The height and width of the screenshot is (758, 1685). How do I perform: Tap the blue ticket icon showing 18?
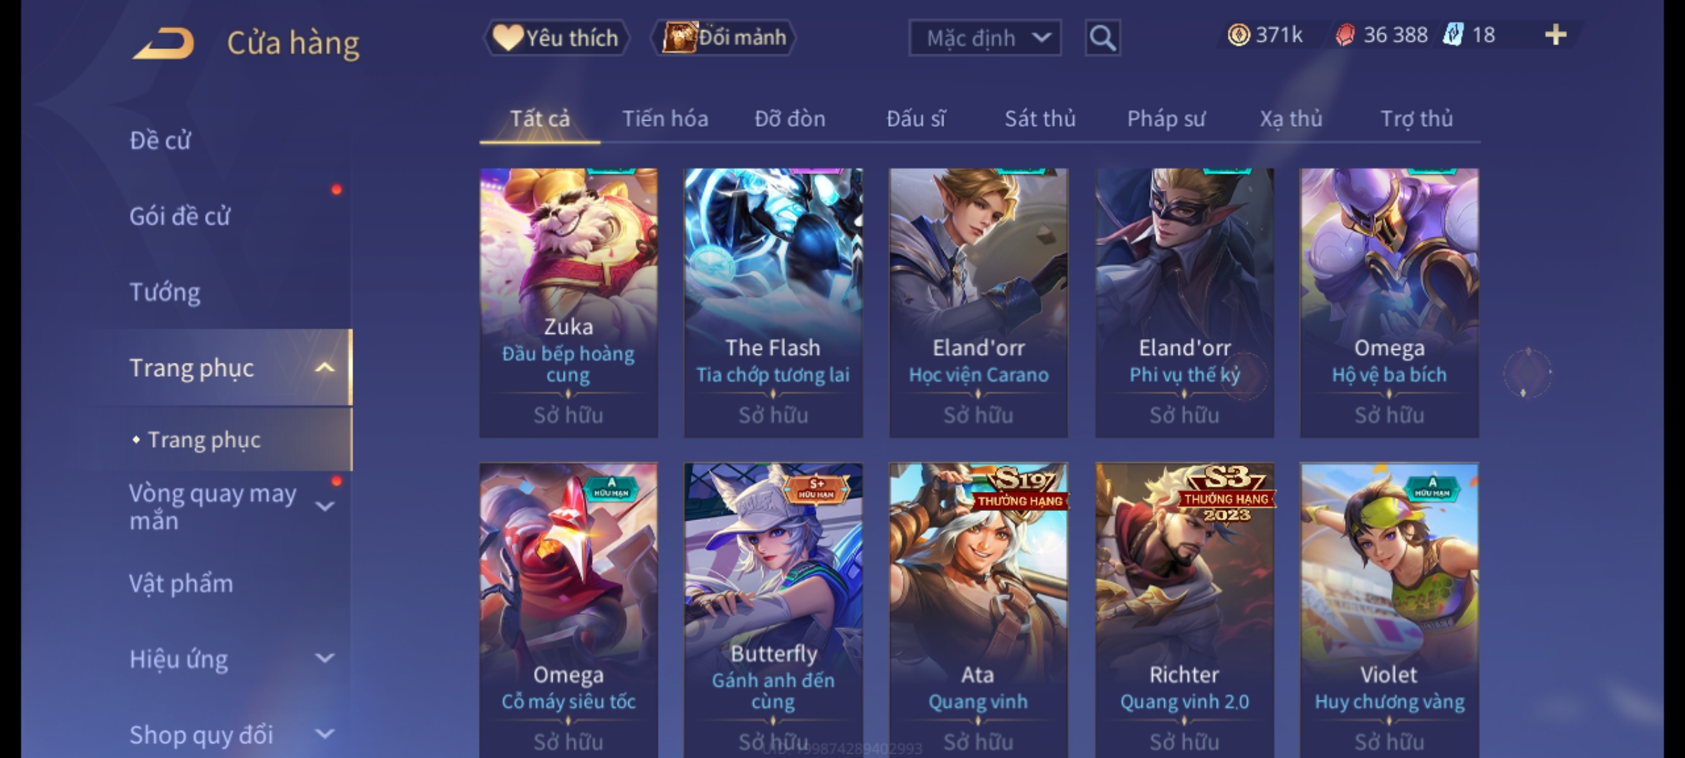coord(1453,35)
